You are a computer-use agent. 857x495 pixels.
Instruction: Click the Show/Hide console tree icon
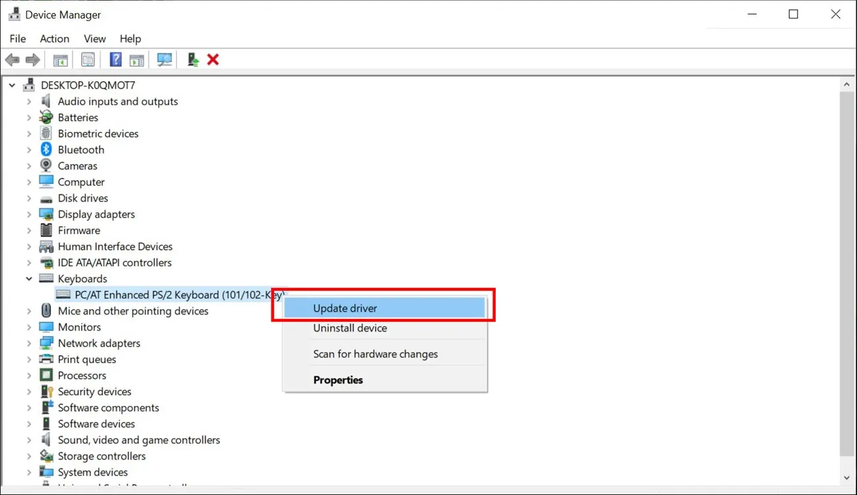pyautogui.click(x=61, y=60)
